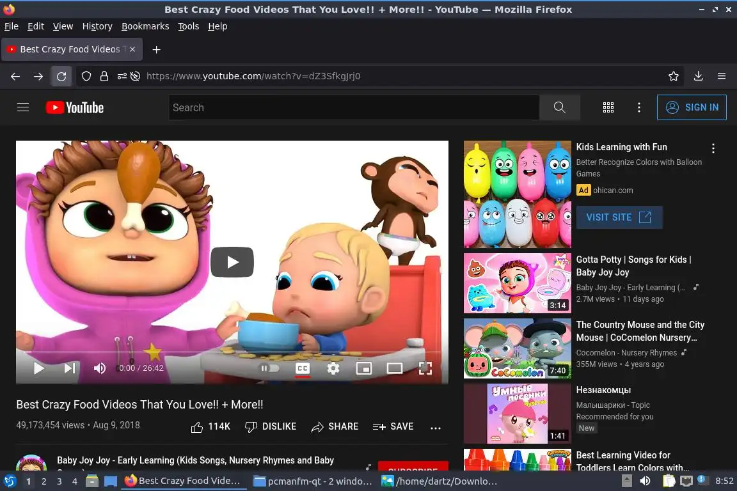The width and height of the screenshot is (737, 491).
Task: Open the Tools menu
Action: (x=189, y=26)
